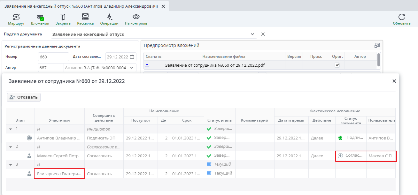Click the Номер input field

tap(53, 57)
